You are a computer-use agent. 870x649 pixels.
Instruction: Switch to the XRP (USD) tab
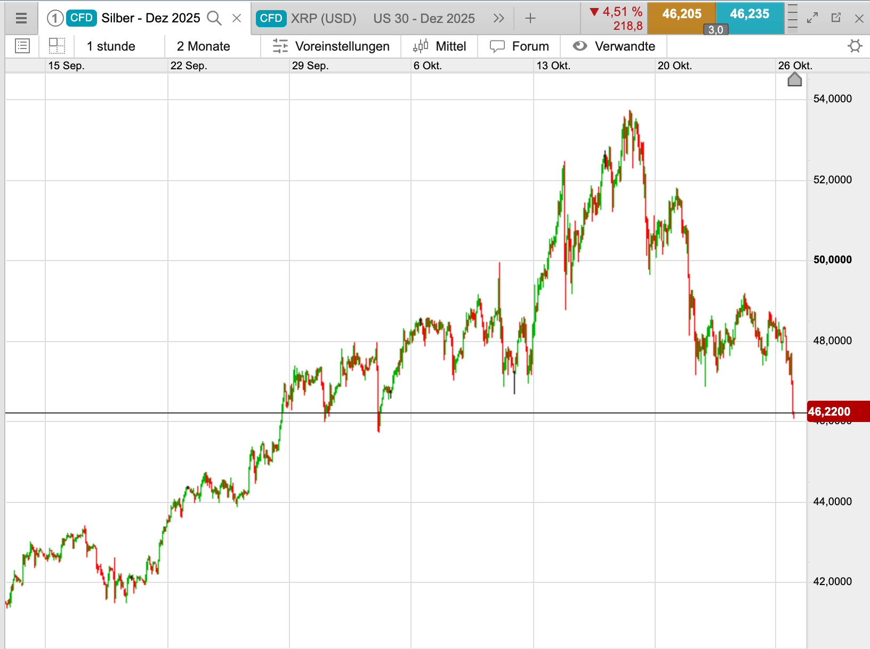[x=307, y=19]
